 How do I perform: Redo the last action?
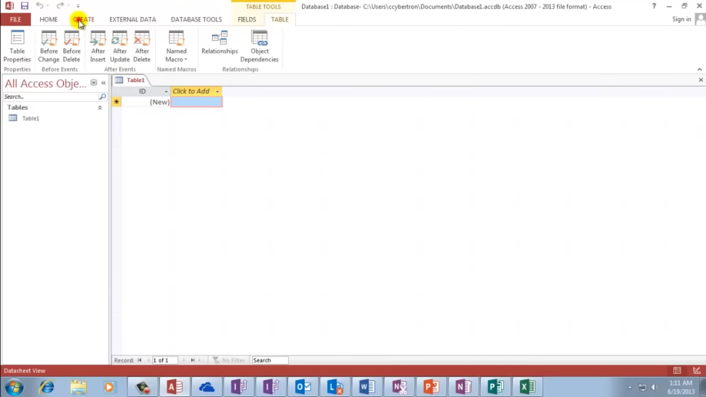60,6
